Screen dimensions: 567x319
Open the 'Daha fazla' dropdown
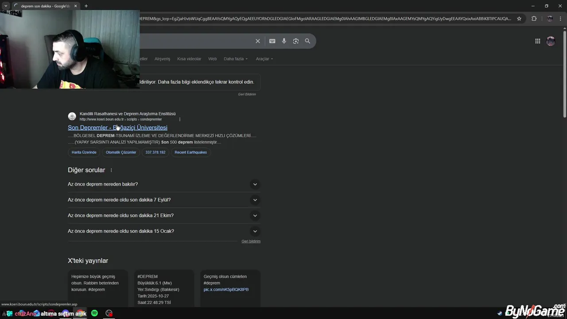pos(236,59)
